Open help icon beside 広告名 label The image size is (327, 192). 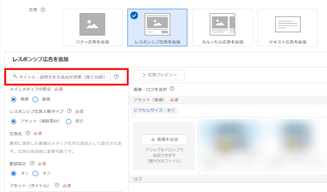[28, 133]
